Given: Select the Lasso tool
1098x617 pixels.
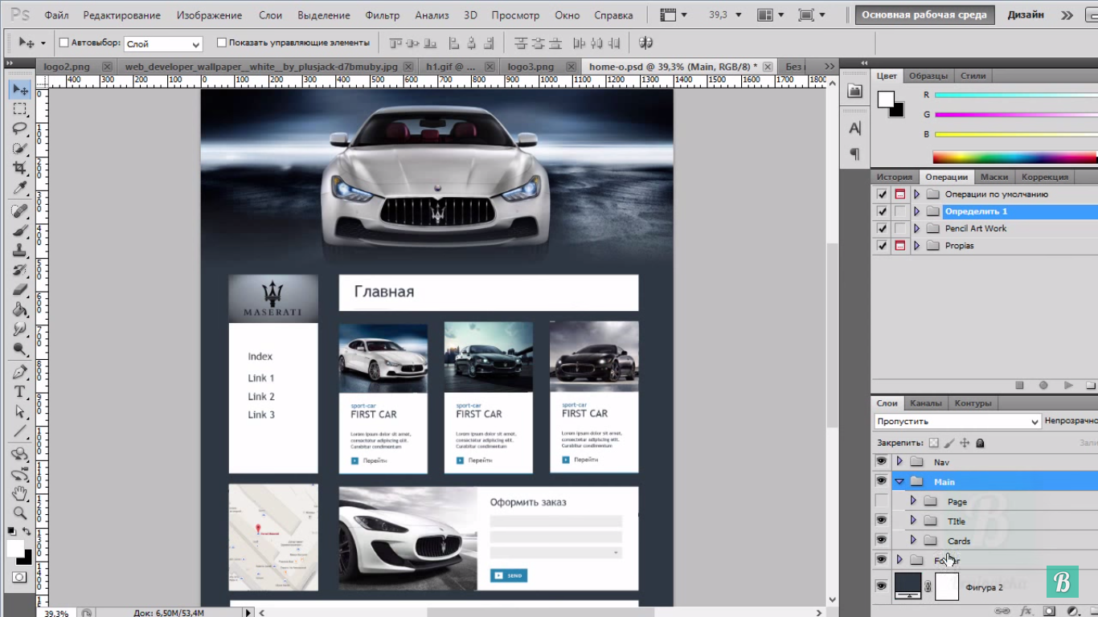Looking at the screenshot, I should [20, 129].
